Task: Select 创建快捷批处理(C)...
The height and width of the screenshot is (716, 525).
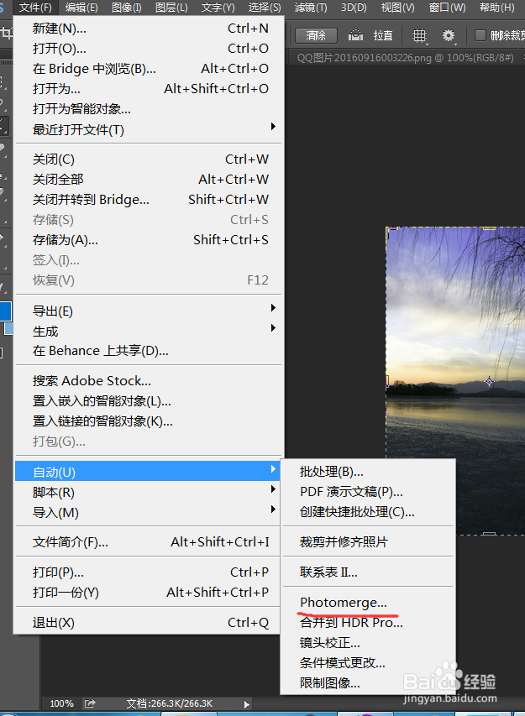Action: (x=368, y=512)
